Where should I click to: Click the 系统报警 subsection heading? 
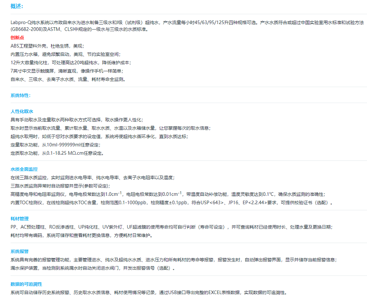pyautogui.click(x=20, y=252)
